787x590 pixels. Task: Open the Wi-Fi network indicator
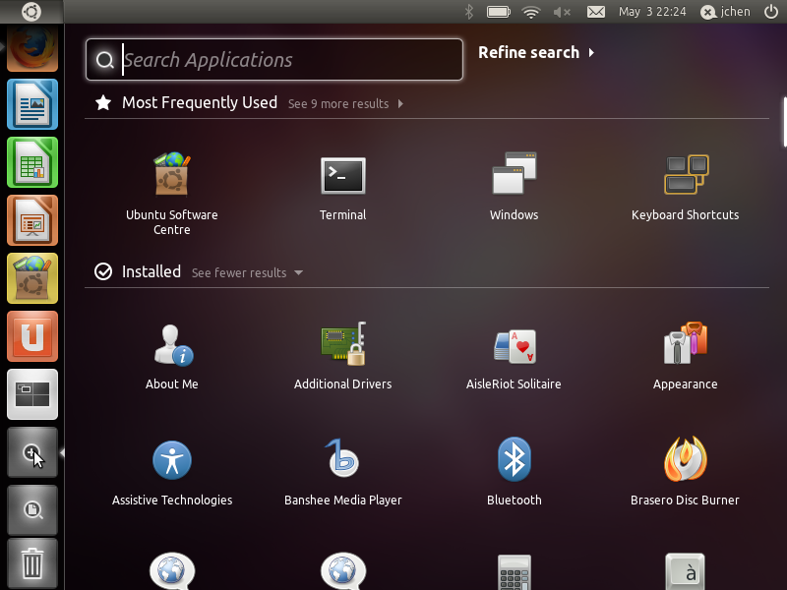click(531, 12)
